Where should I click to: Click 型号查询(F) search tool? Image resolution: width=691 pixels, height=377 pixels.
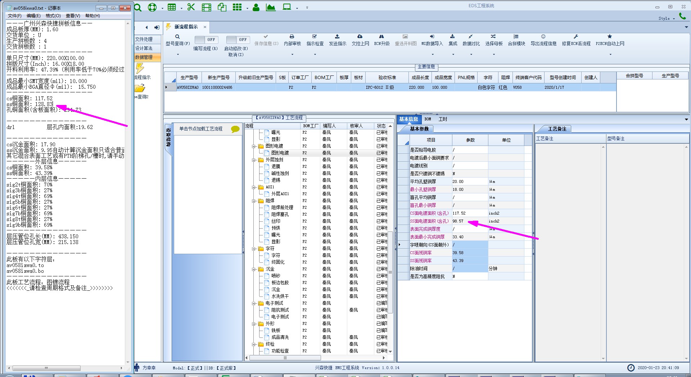point(178,40)
